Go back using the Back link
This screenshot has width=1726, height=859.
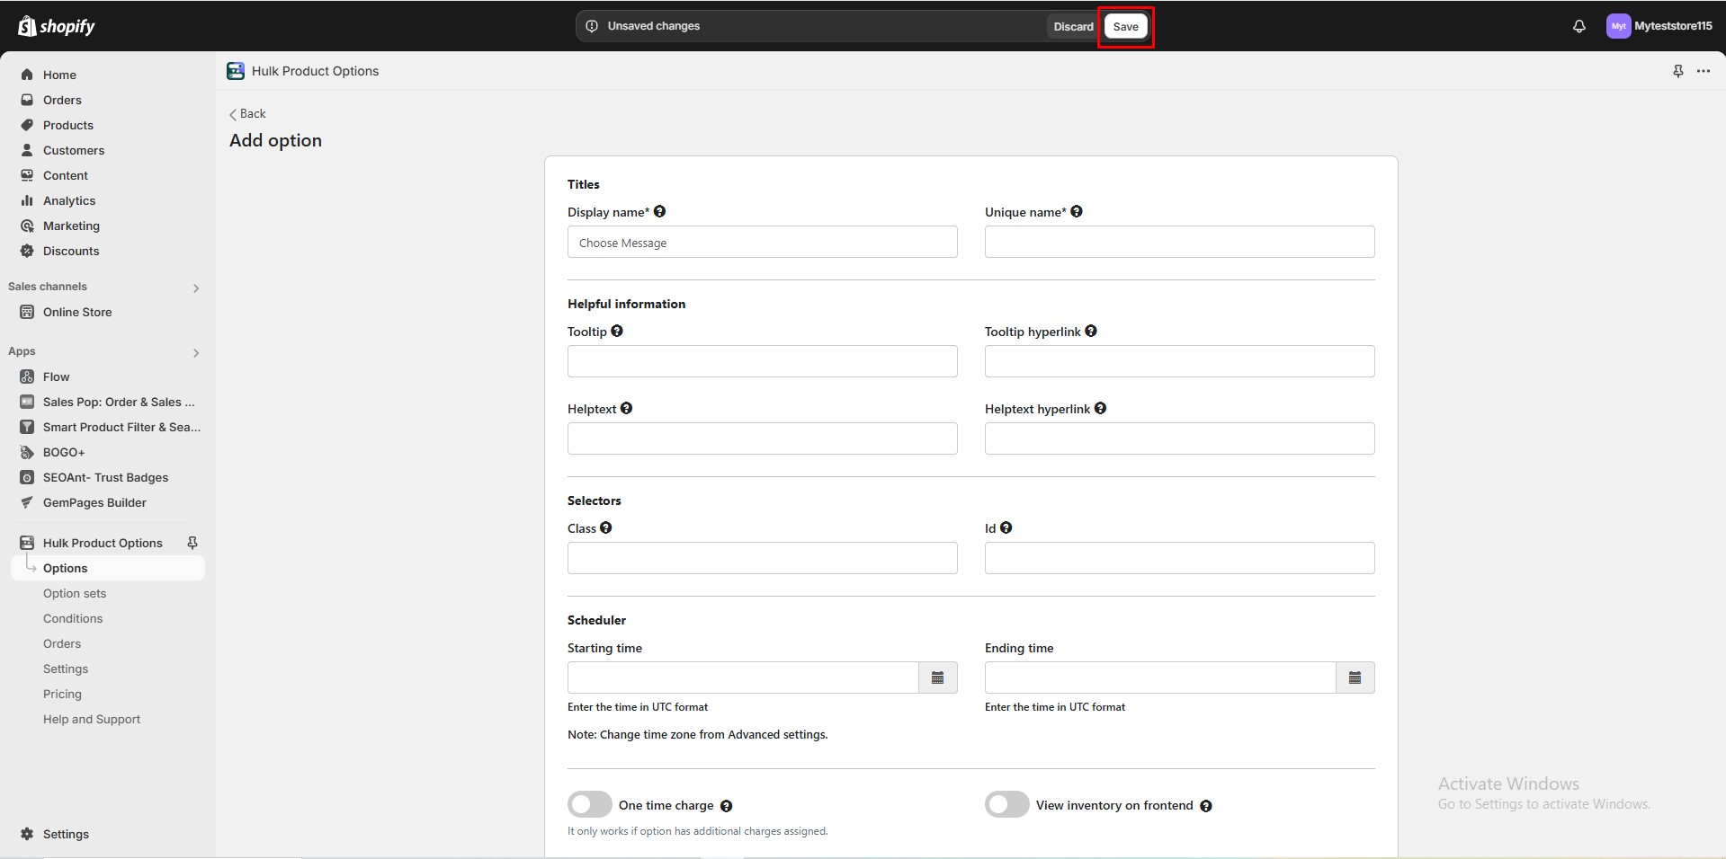tap(247, 113)
